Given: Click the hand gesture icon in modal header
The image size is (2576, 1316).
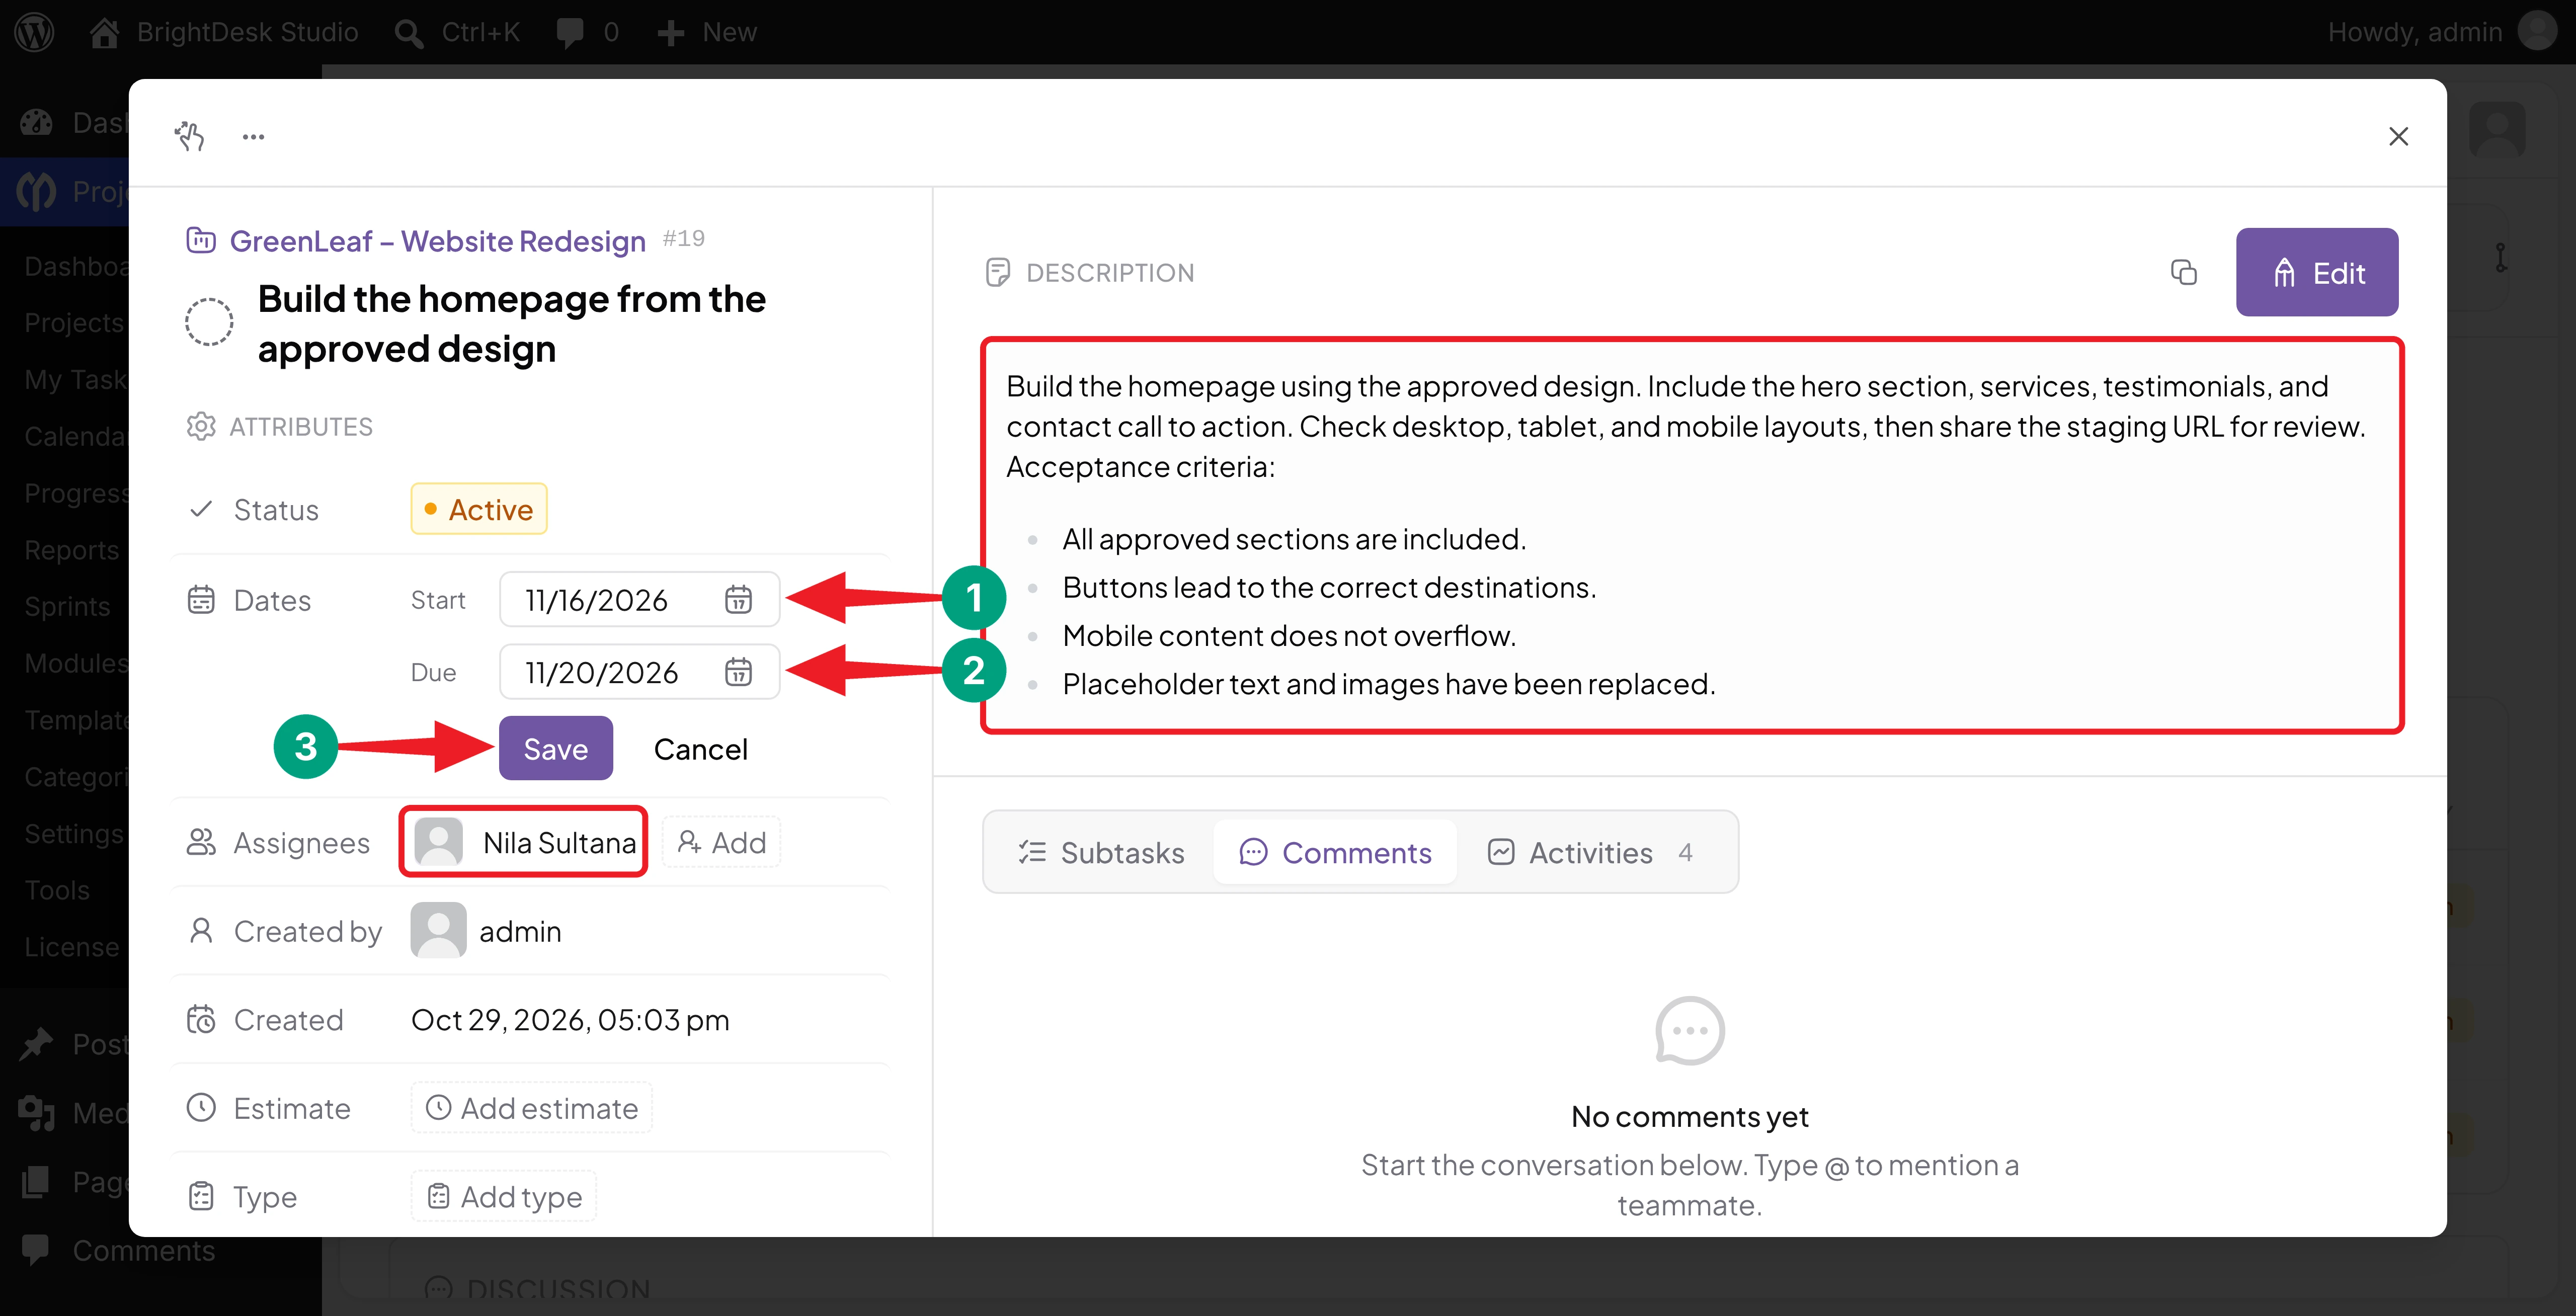Looking at the screenshot, I should [x=189, y=136].
